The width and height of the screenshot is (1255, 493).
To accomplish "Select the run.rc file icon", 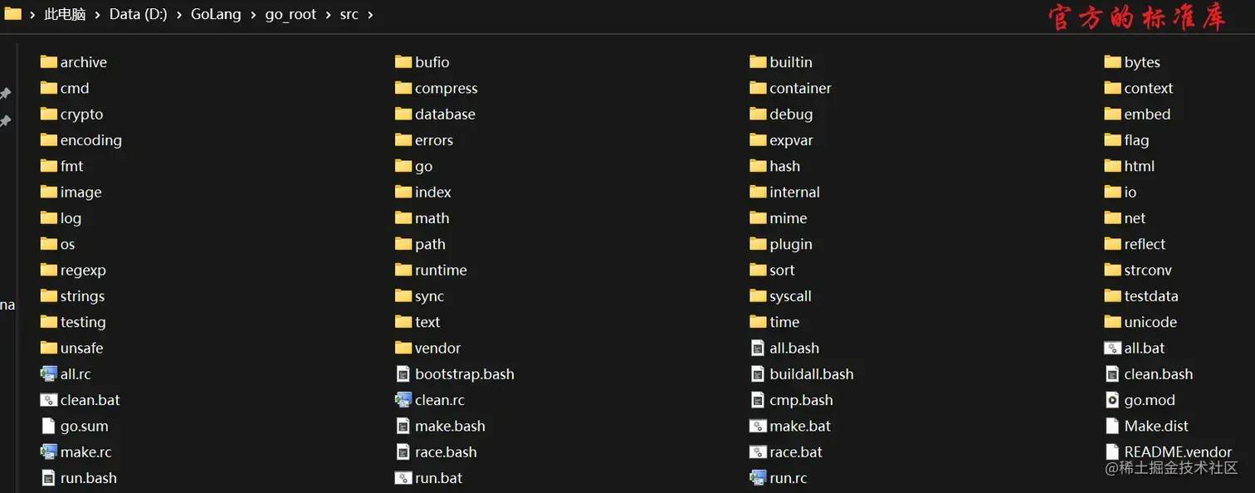I will pos(757,478).
